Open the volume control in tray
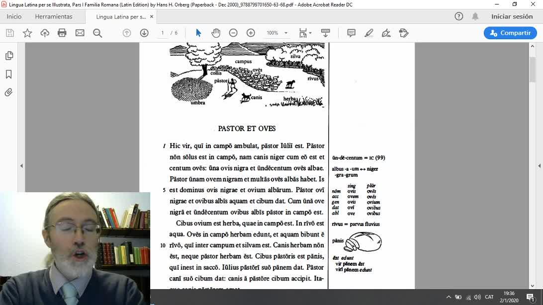The height and width of the screenshot is (305, 543). (x=477, y=297)
